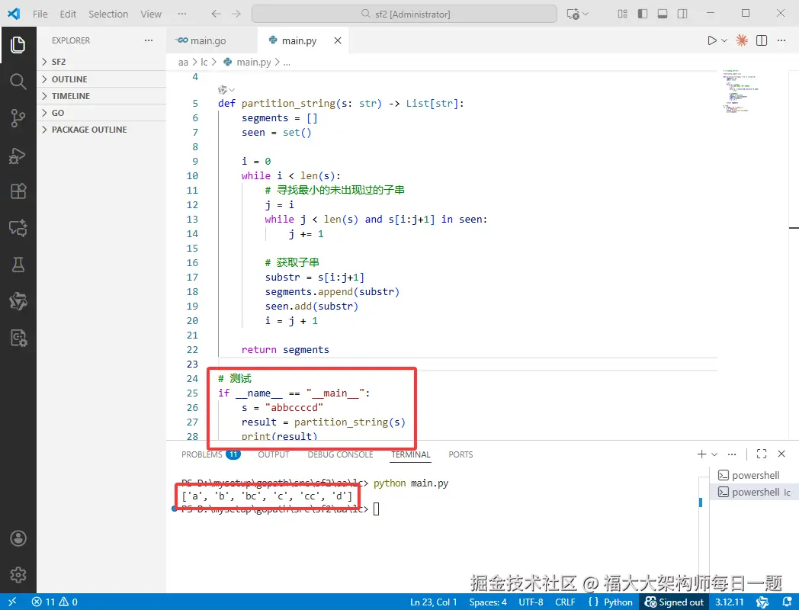Run the Python file with play button
The height and width of the screenshot is (610, 799).
712,40
